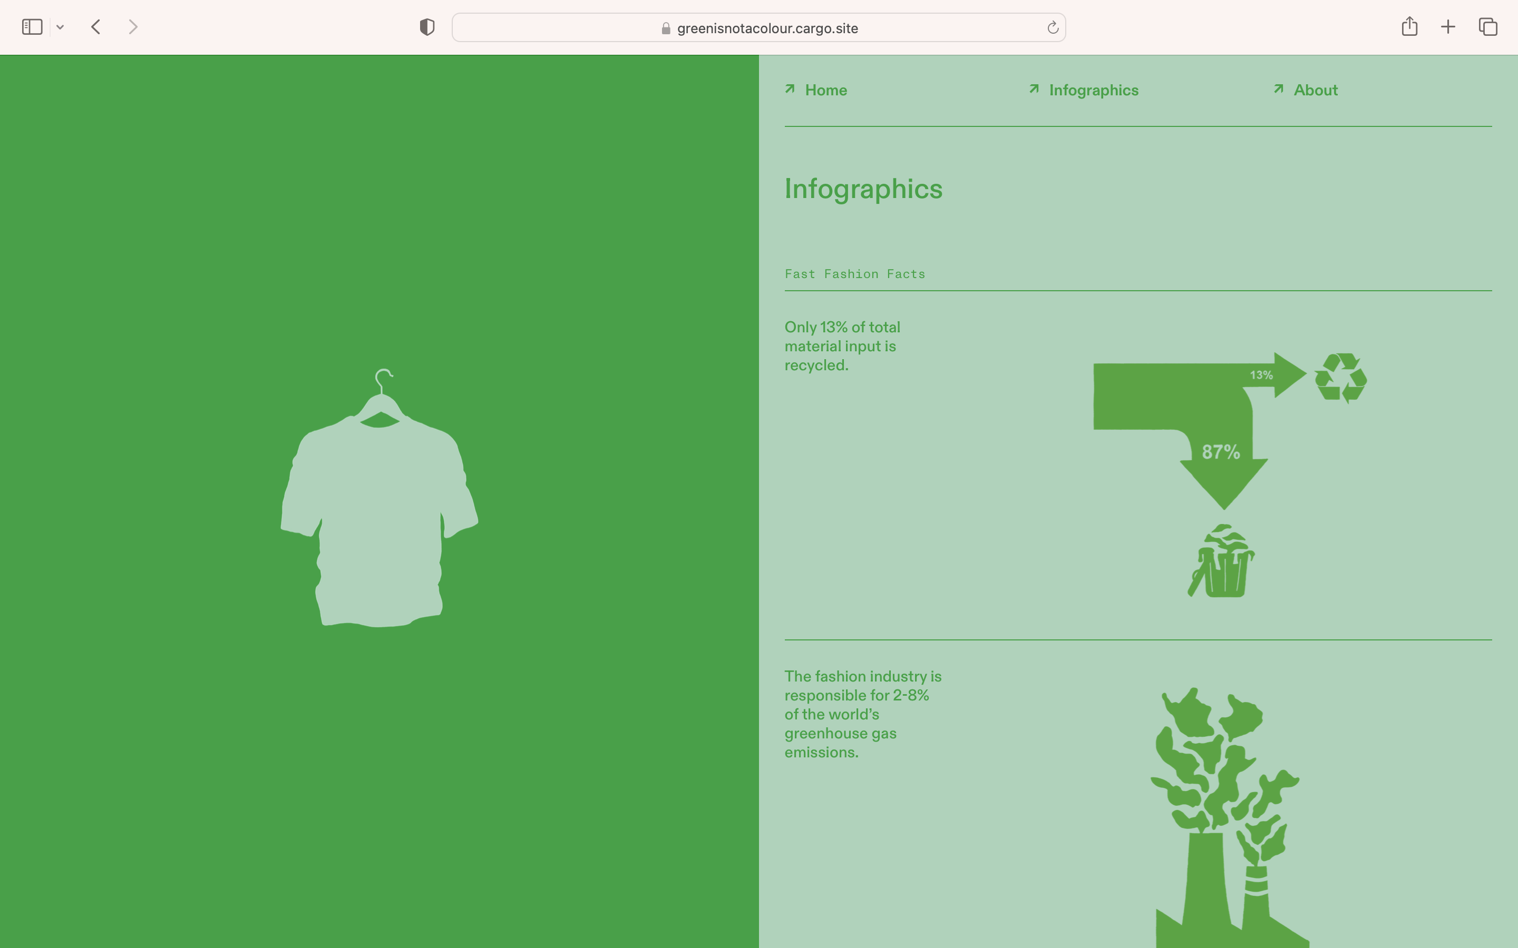Open the privacy report shield icon
1518x948 pixels.
click(x=426, y=27)
